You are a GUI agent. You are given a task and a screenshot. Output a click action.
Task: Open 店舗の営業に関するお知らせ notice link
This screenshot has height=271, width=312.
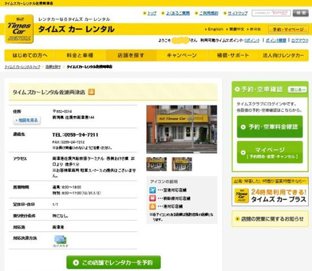pos(270,219)
